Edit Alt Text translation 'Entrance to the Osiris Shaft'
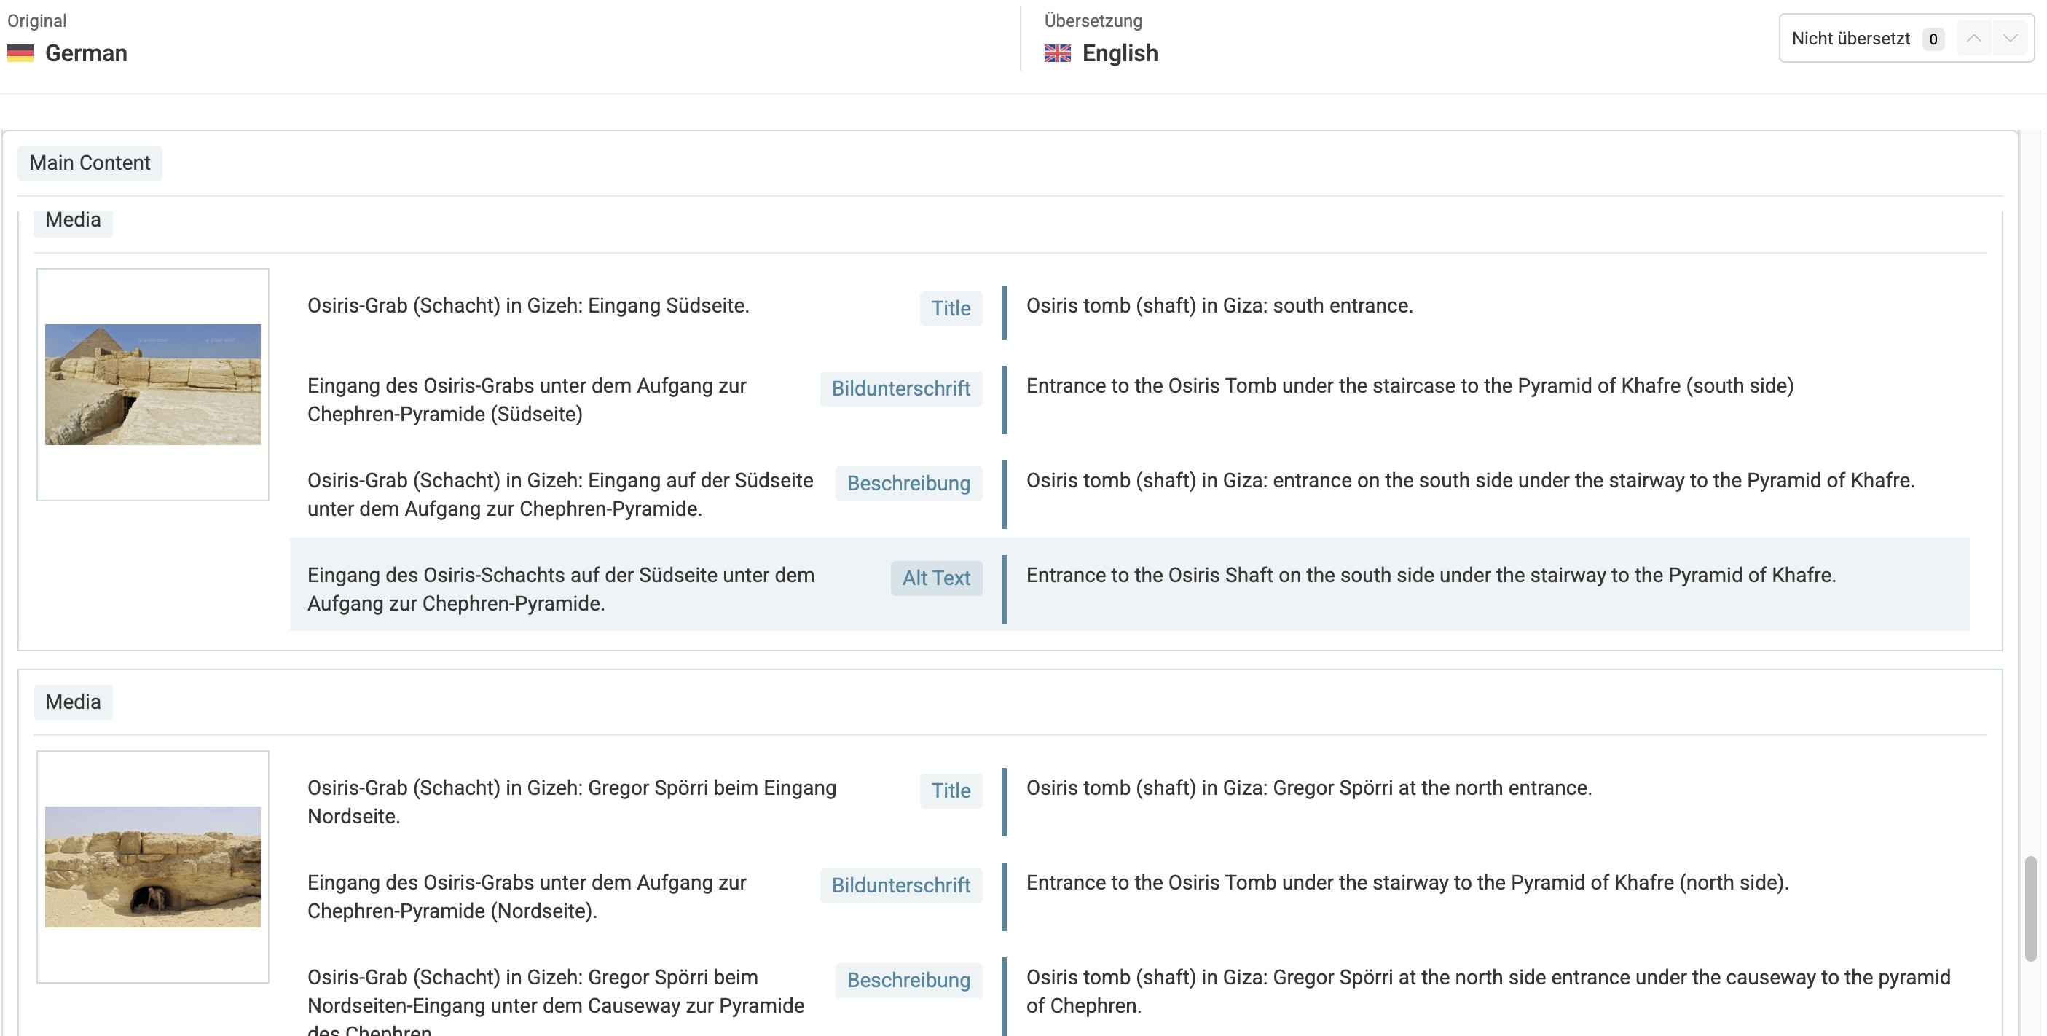 click(x=1431, y=576)
